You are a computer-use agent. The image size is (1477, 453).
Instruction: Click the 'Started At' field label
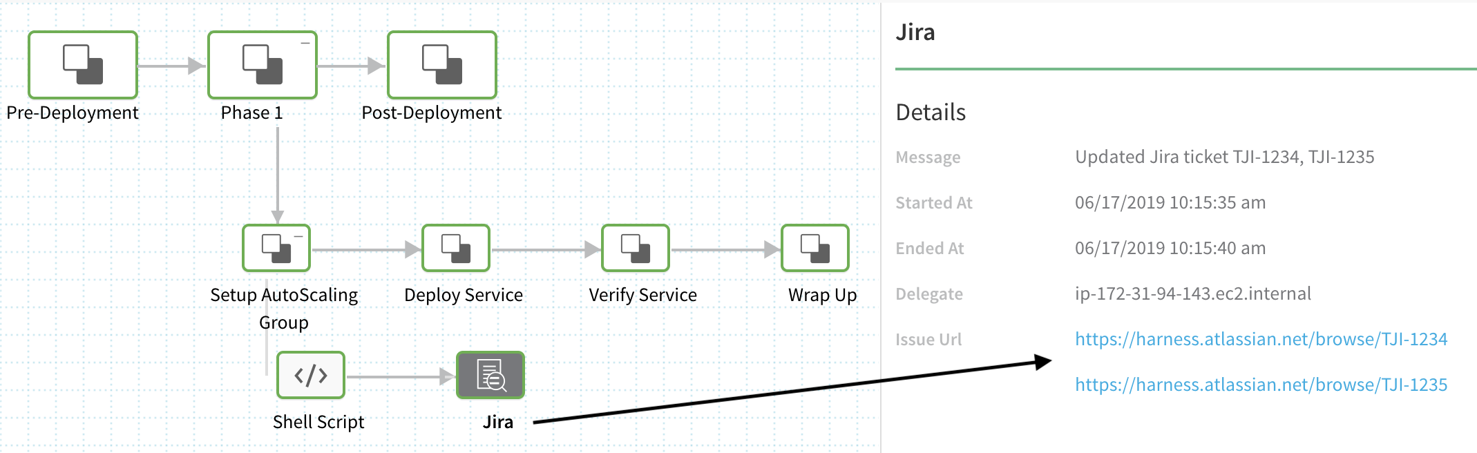pyautogui.click(x=934, y=203)
